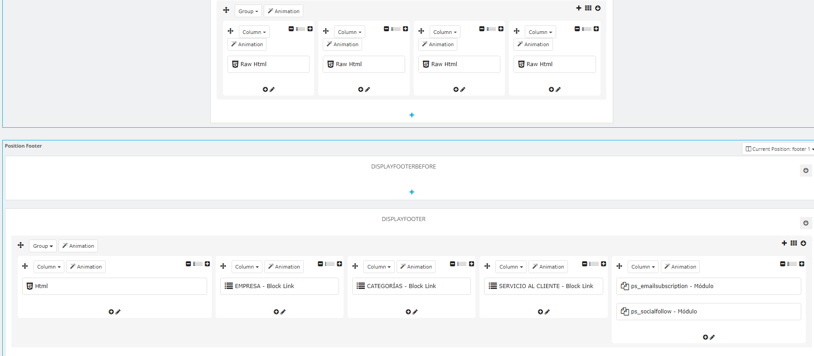The image size is (814, 356).
Task: Reduce the CATEGORÍAS column width
Action: [452, 264]
